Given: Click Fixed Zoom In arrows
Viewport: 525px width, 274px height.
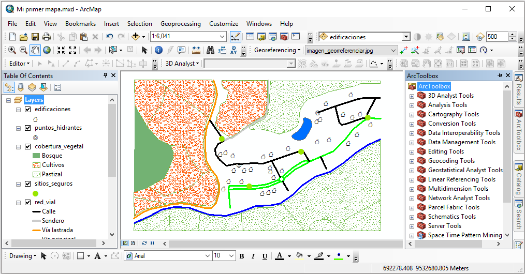Looking at the screenshot, I should pyautogui.click(x=61, y=50).
